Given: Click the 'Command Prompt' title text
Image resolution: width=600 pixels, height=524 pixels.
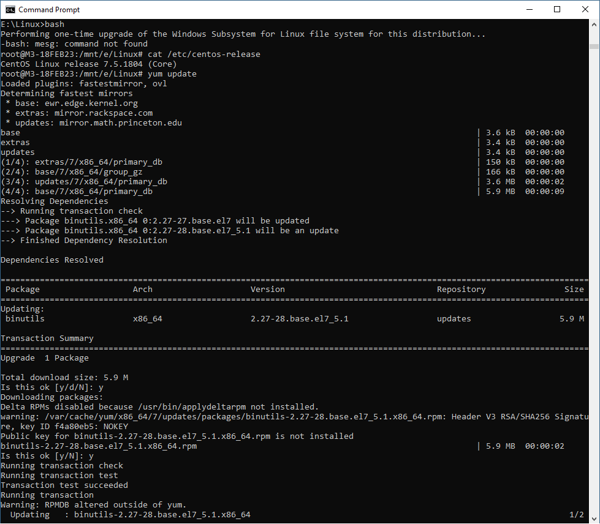Looking at the screenshot, I should (49, 10).
